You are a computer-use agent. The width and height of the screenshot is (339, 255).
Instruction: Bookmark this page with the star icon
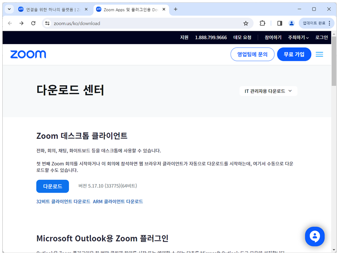pos(246,23)
